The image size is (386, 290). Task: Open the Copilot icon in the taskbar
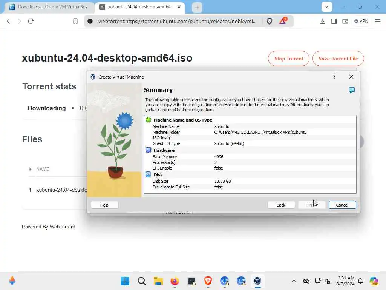tap(374, 281)
